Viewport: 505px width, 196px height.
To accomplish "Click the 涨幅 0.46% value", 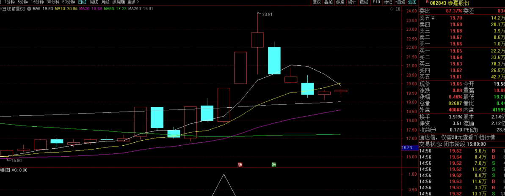I will [455, 97].
